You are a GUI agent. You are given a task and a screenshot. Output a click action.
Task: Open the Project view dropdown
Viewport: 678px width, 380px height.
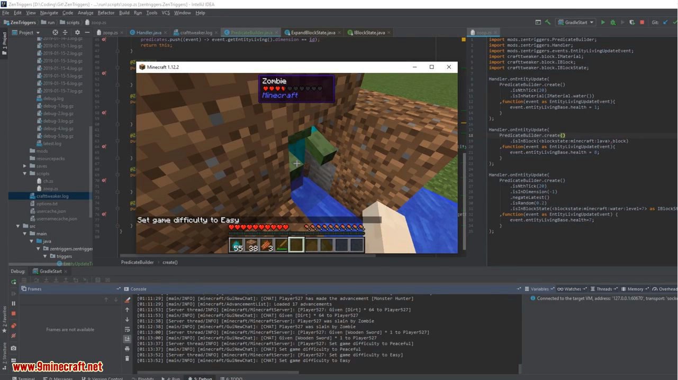click(25, 32)
